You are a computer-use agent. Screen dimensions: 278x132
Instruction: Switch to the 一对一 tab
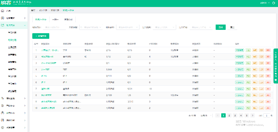click(55, 20)
